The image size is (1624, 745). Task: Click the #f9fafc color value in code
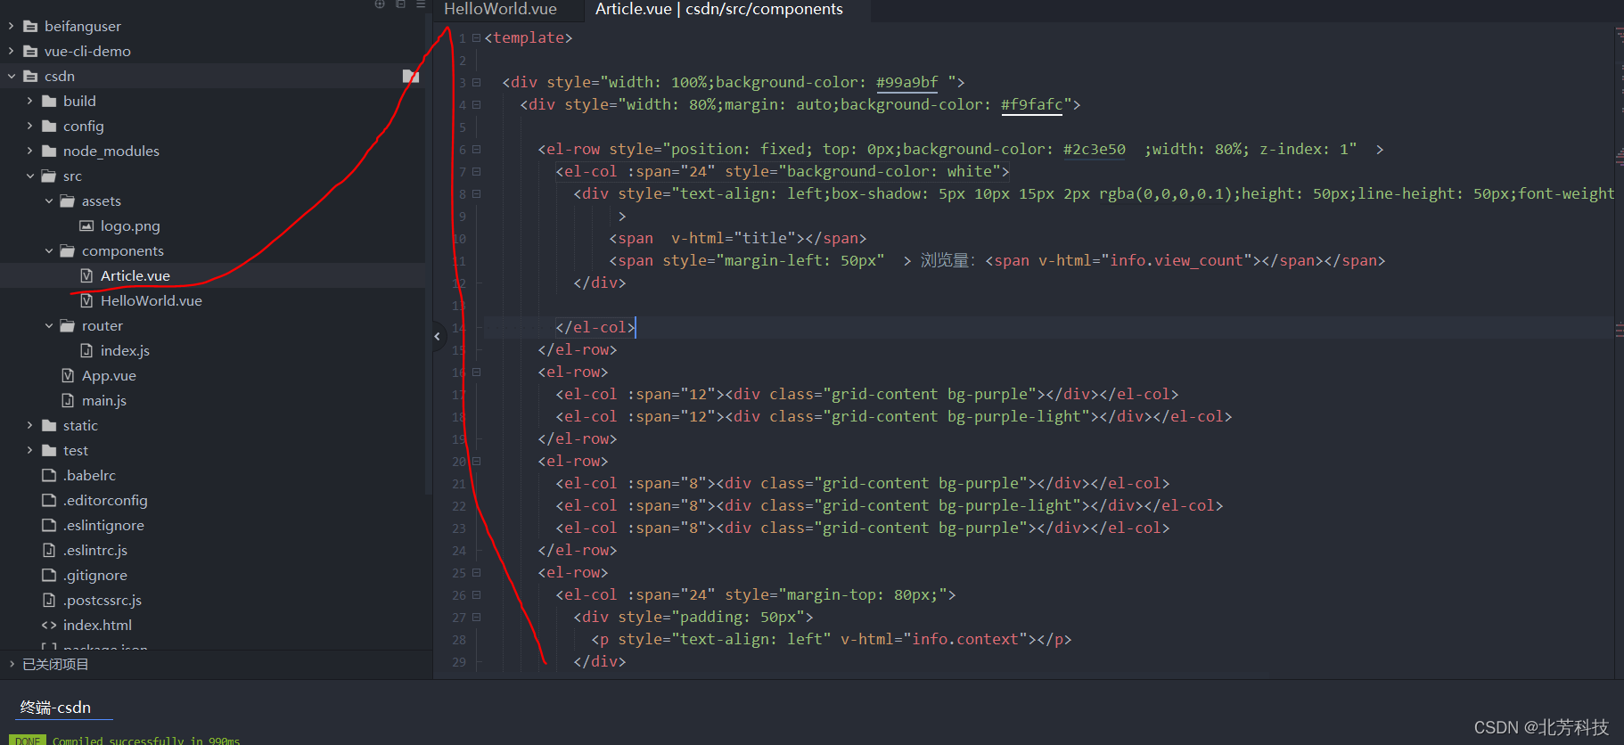point(1031,105)
